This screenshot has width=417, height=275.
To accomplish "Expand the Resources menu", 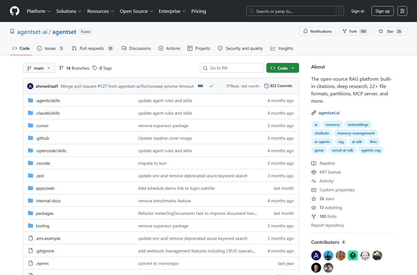I will tap(101, 11).
